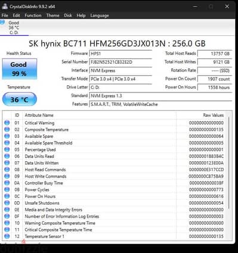Click status icon for Media and Data Integrity Errors

7,209
